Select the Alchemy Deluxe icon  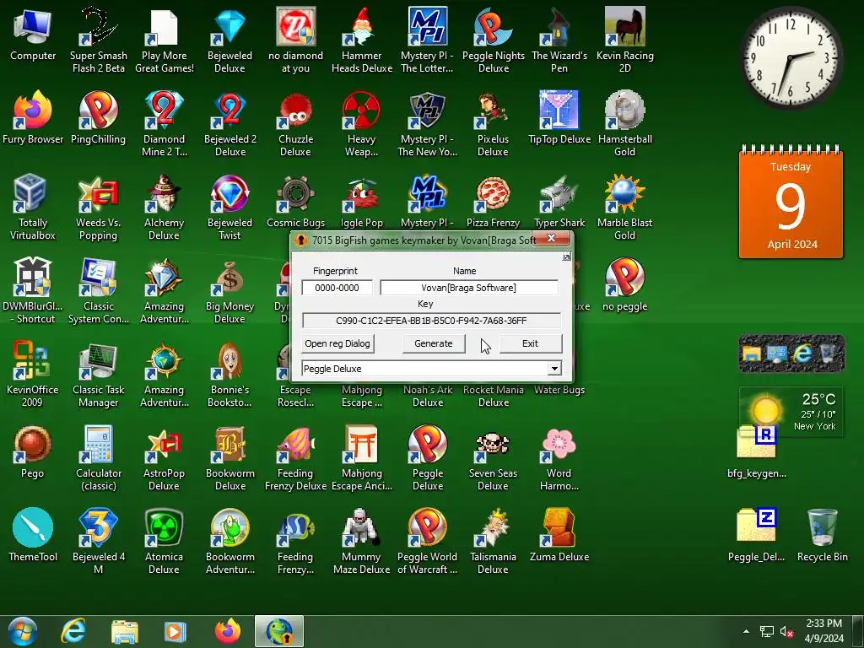(x=164, y=208)
